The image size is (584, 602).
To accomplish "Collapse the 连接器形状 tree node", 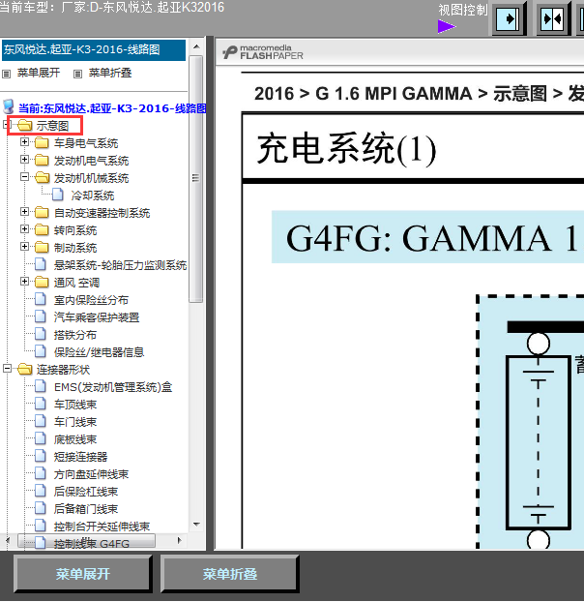I will (x=7, y=368).
